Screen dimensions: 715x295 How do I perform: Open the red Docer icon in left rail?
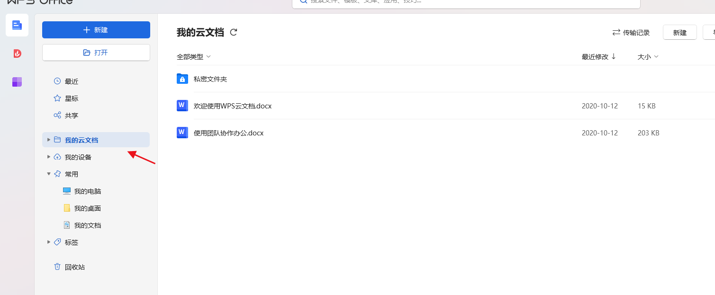[x=17, y=54]
